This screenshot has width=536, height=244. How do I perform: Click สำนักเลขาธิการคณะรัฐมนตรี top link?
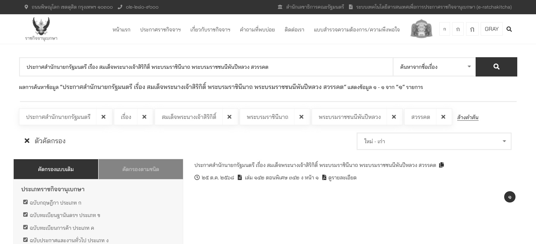point(315,7)
